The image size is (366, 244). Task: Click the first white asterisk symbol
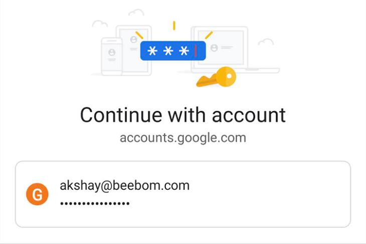152,51
